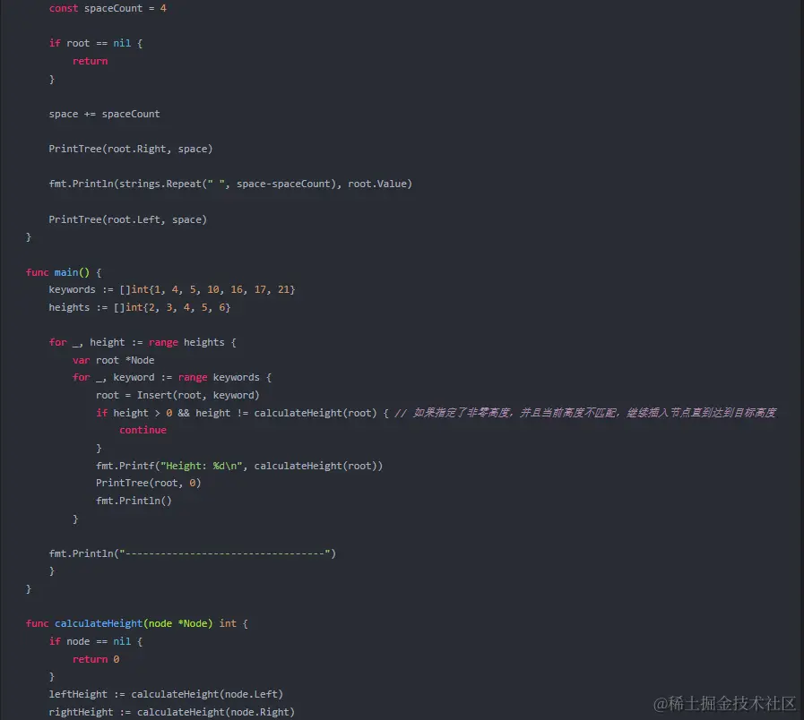Click 'func calculateHeight(node *Node) int {' declaration
The height and width of the screenshot is (720, 804).
tap(137, 623)
